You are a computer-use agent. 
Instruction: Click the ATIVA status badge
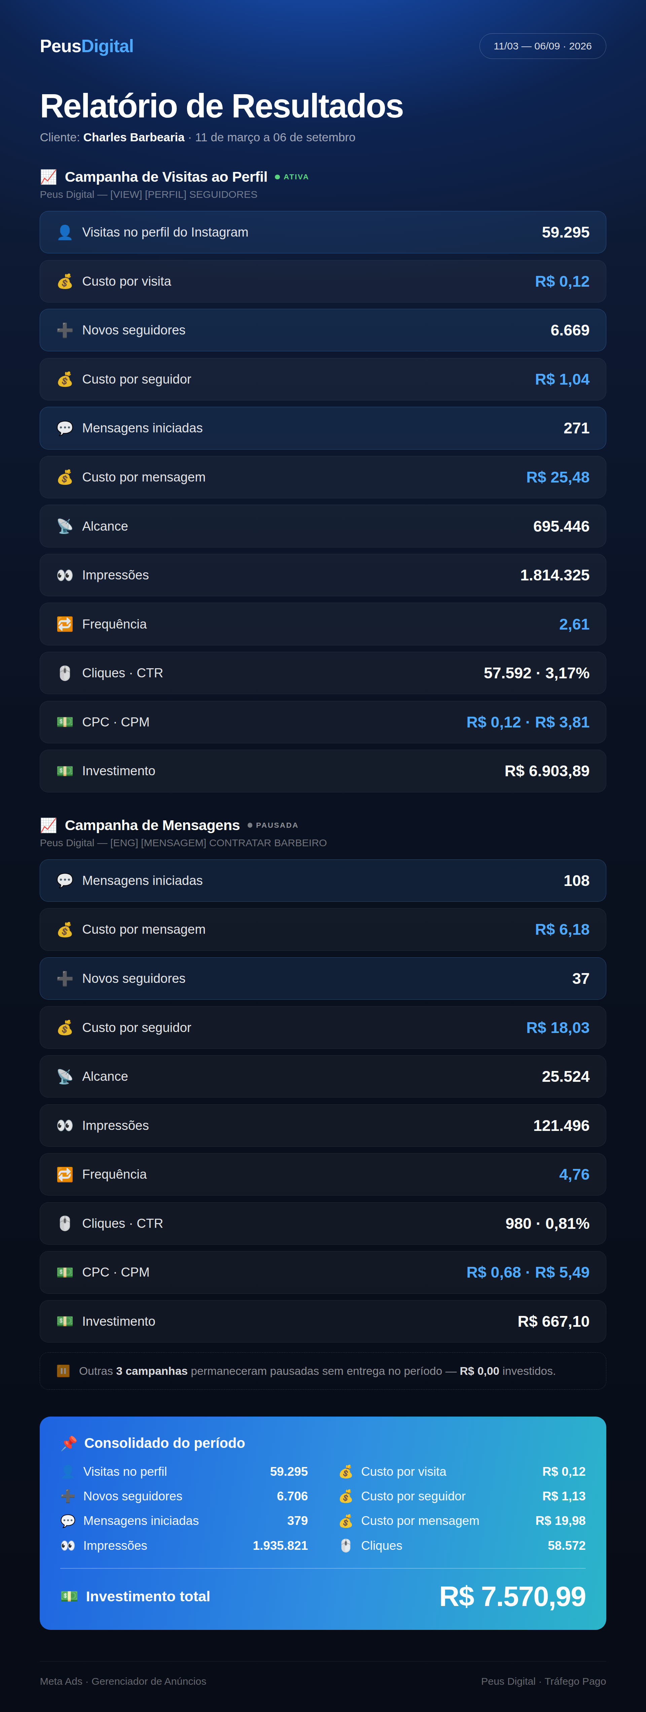pos(292,177)
